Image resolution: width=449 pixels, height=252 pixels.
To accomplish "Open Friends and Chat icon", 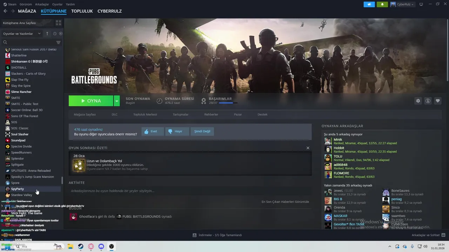I will pyautogui.click(x=443, y=235).
